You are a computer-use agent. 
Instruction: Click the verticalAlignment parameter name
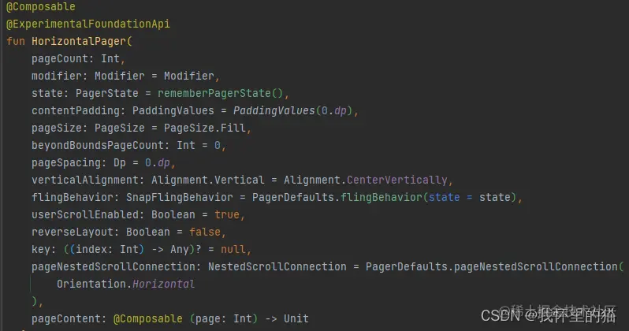85,180
